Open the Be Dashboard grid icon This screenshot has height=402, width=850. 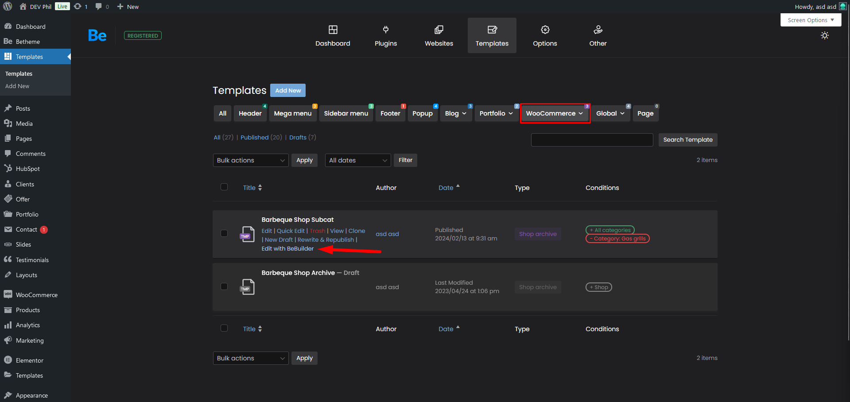333,30
